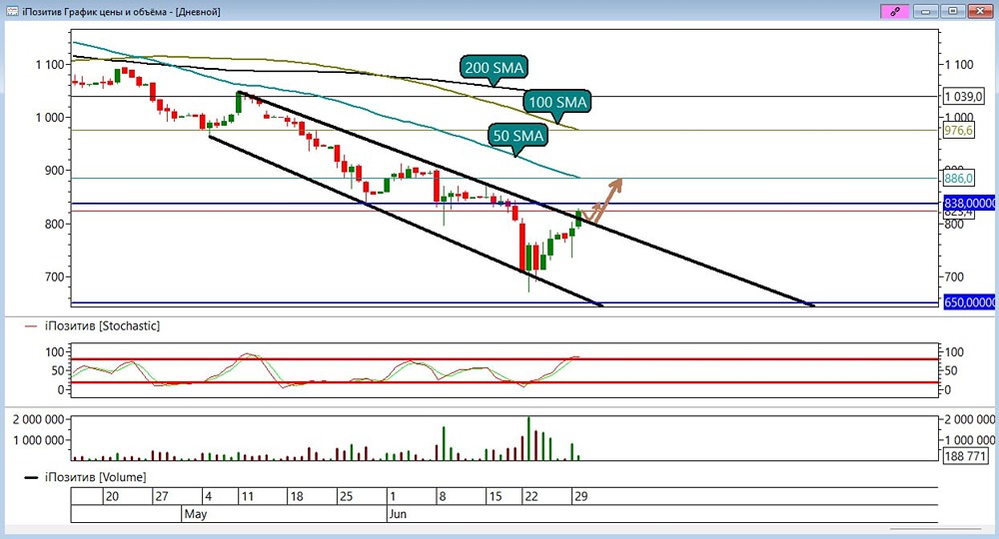Screen dimensions: 999x539
Task: Click the horizontal scrollbar at bottom right
Action: (935, 529)
